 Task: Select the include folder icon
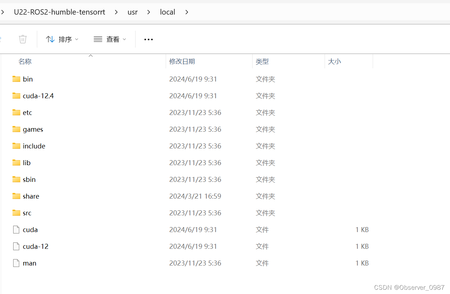coord(16,146)
